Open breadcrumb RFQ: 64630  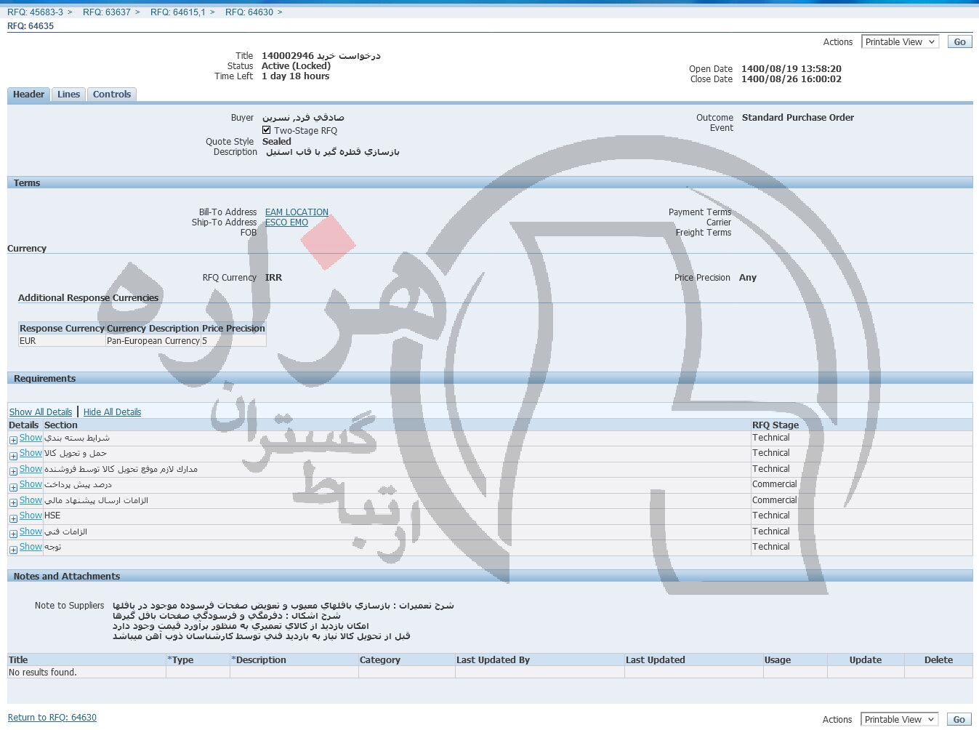[x=249, y=12]
